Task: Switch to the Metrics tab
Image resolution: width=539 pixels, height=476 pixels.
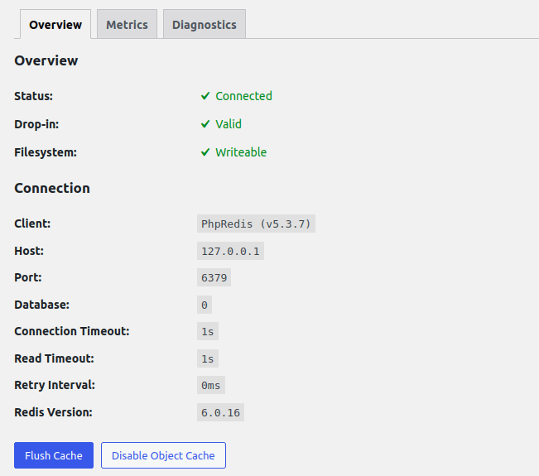Action: (127, 25)
